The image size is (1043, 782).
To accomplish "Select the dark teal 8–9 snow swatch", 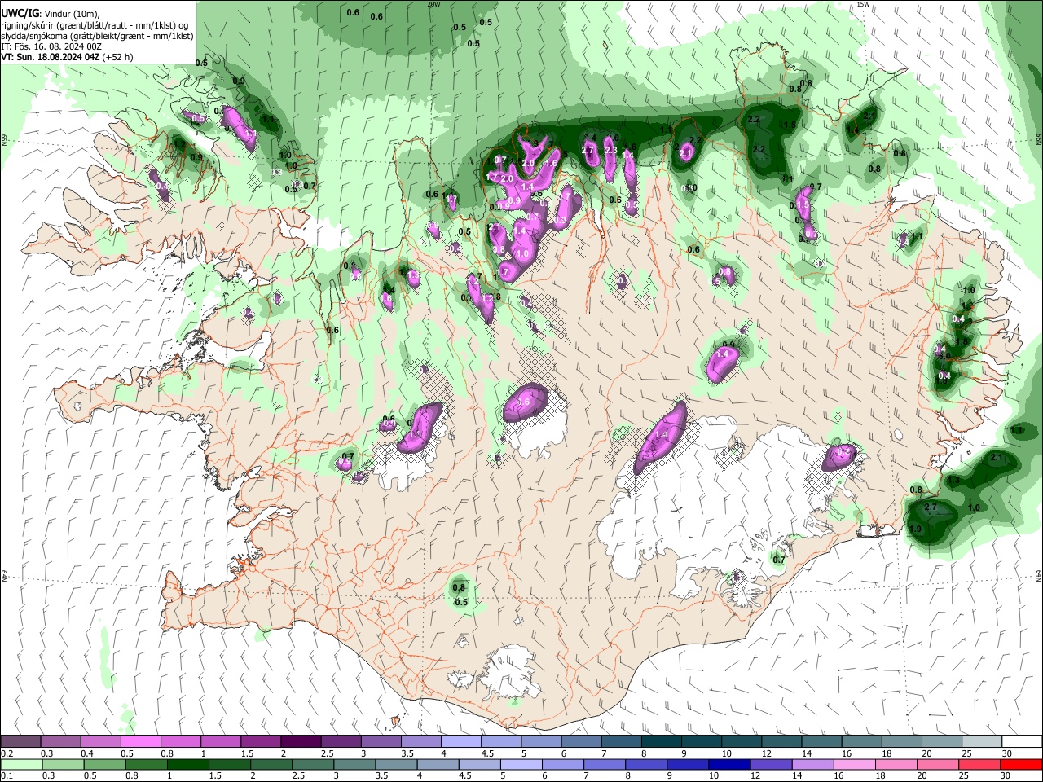I will [662, 742].
